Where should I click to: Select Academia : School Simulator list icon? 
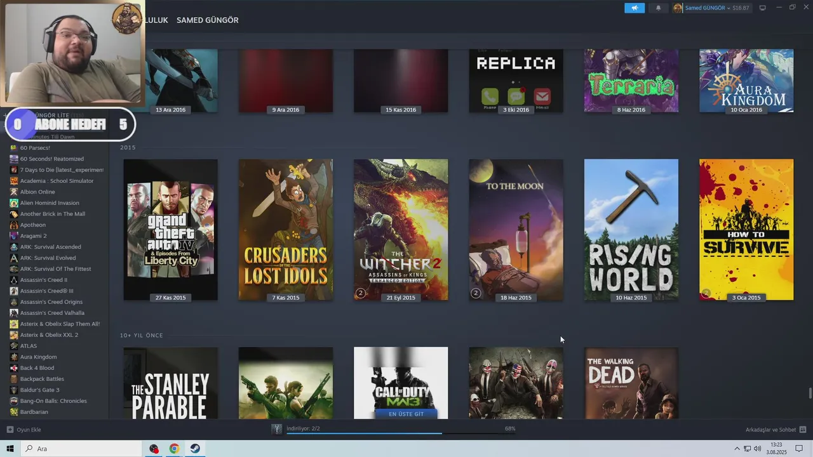click(14, 181)
